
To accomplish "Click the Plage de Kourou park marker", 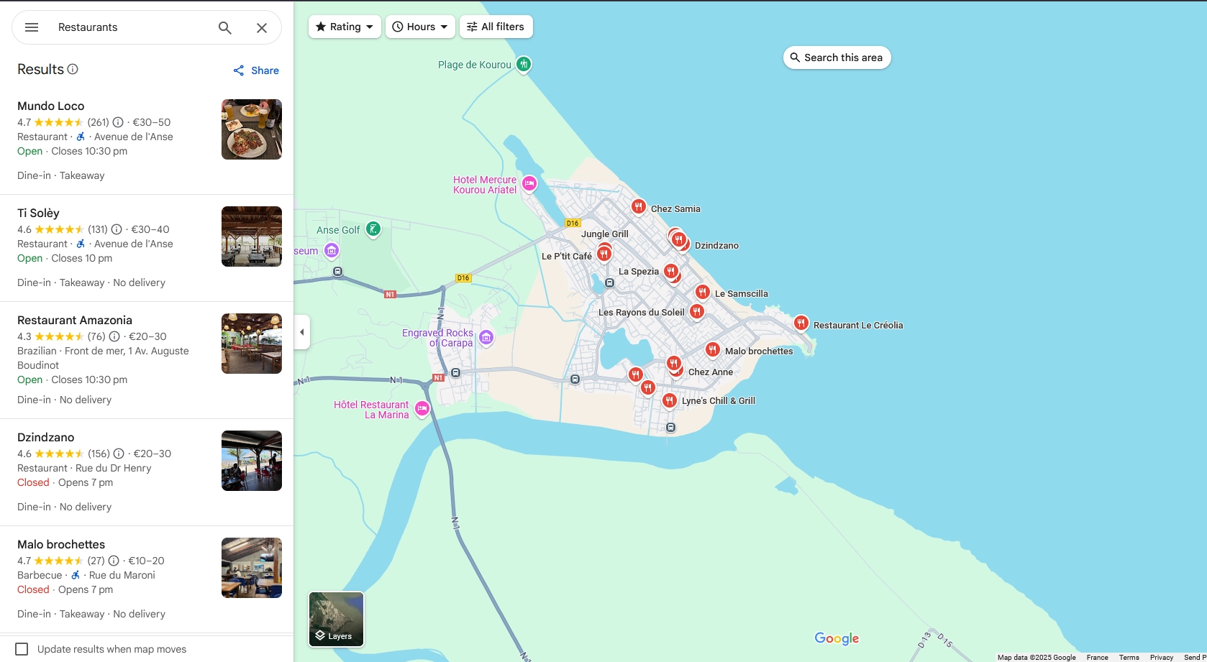I will click(524, 64).
